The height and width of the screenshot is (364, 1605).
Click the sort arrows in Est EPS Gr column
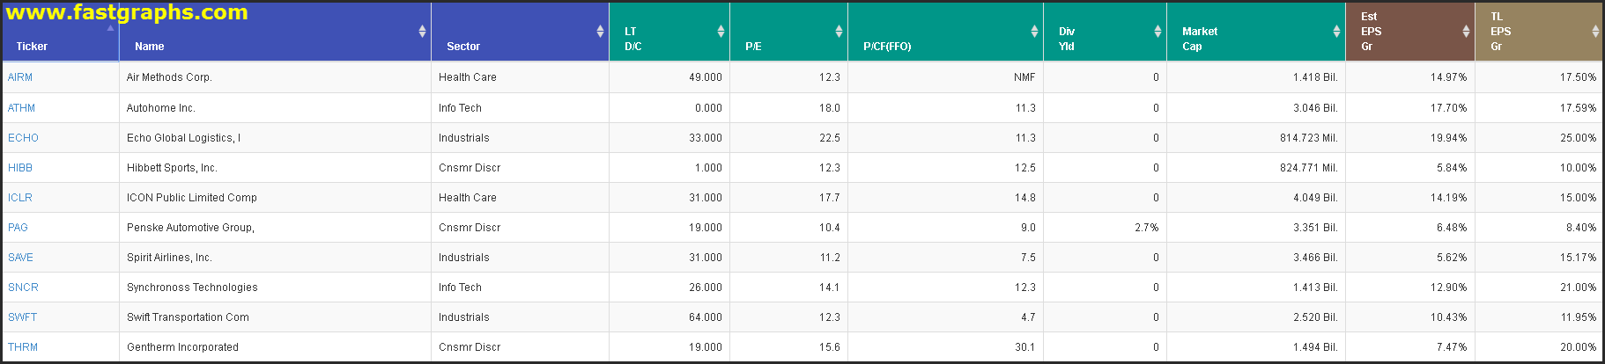(x=1466, y=32)
